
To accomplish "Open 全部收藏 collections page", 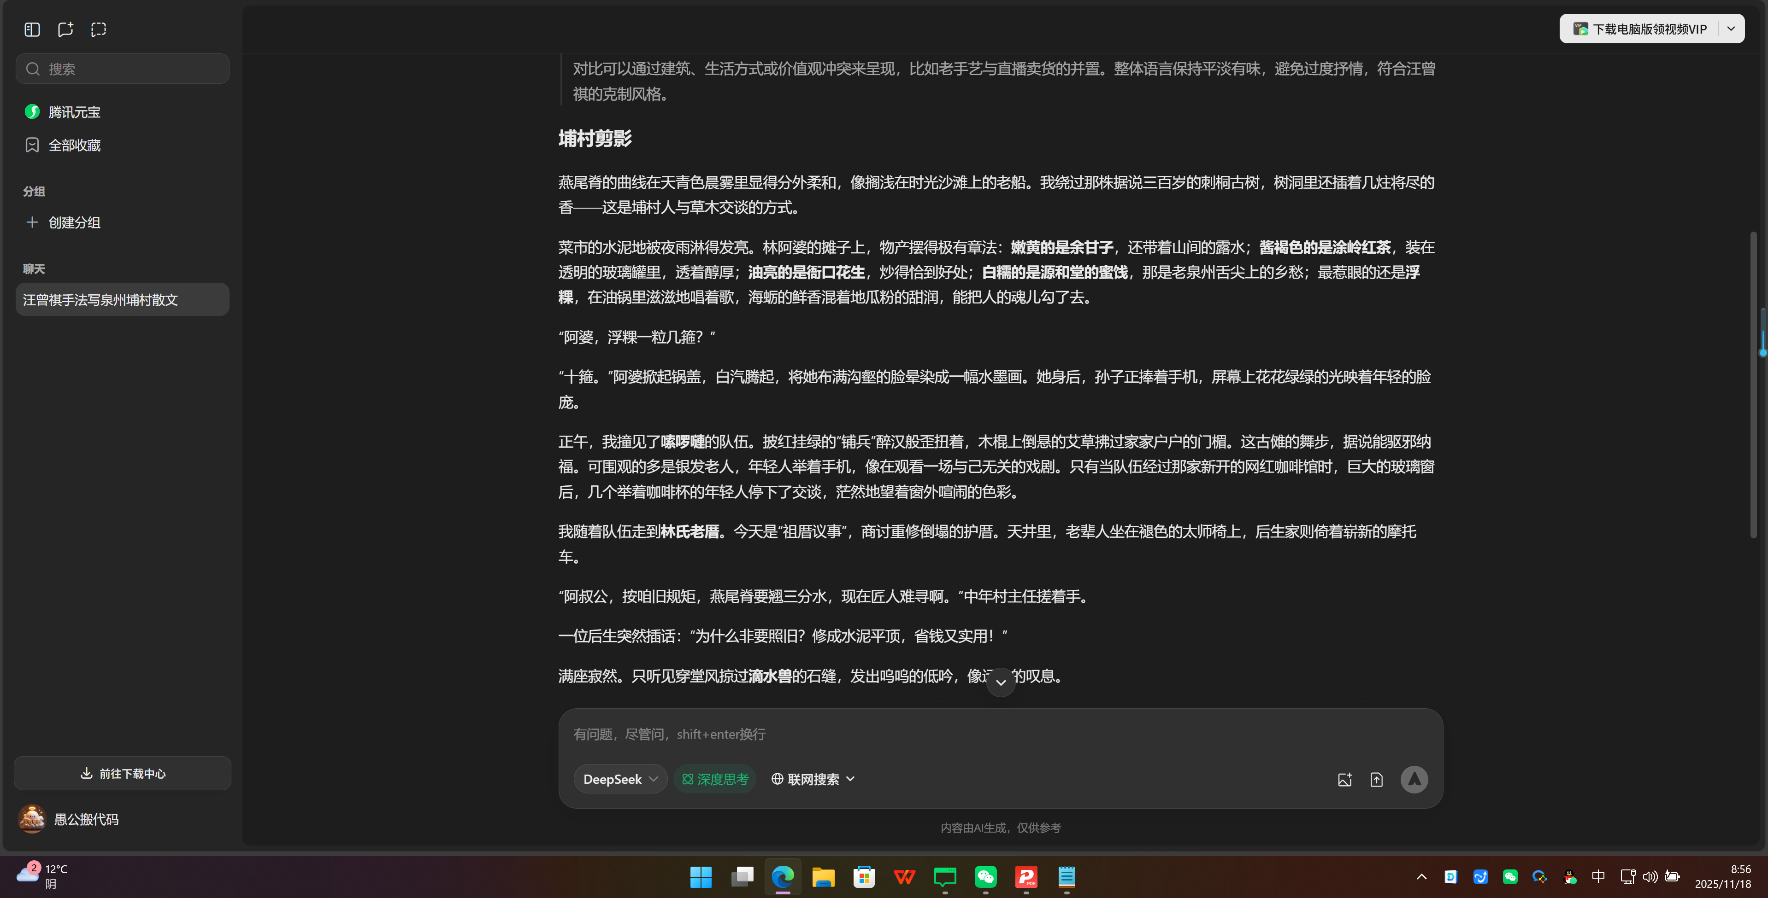I will tap(74, 145).
